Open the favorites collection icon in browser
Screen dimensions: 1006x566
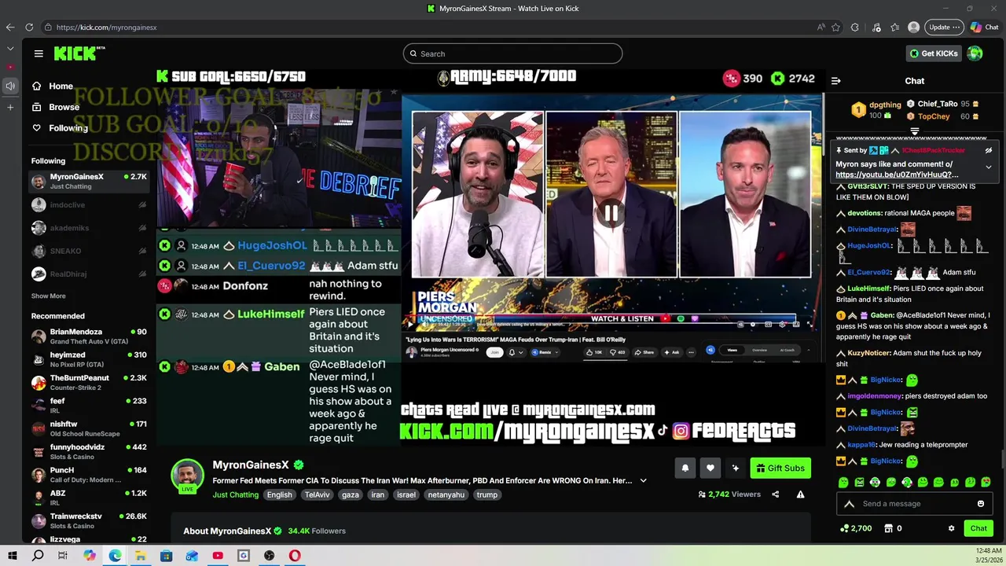click(895, 27)
